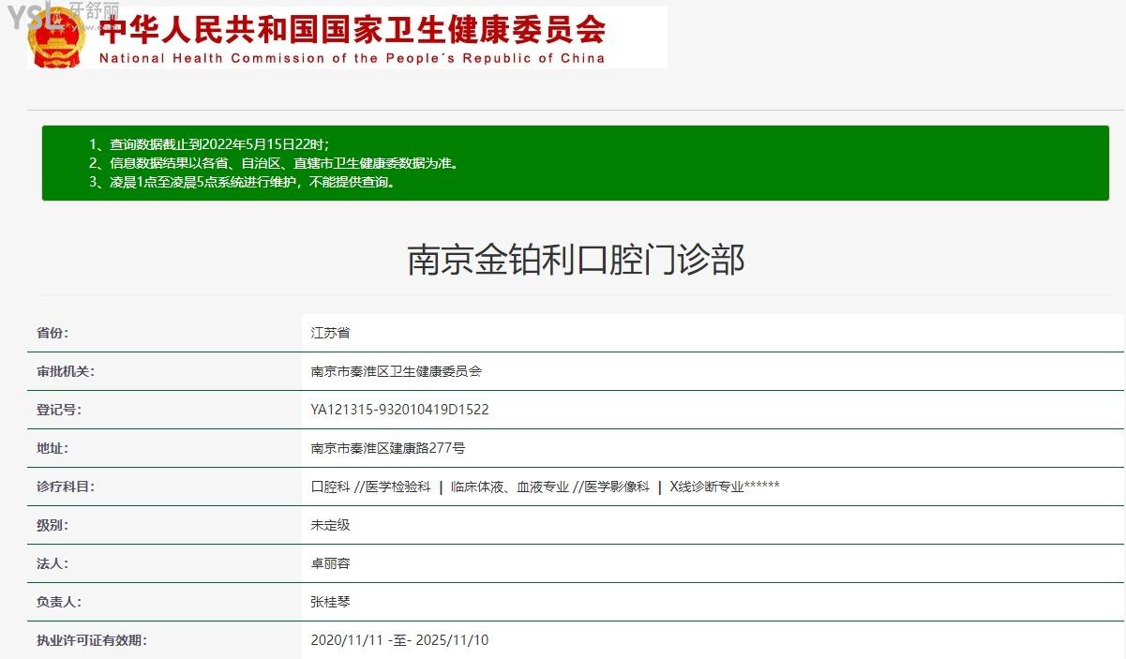Click the 登记号 label
Viewport: 1126px width, 659px height.
(x=59, y=410)
